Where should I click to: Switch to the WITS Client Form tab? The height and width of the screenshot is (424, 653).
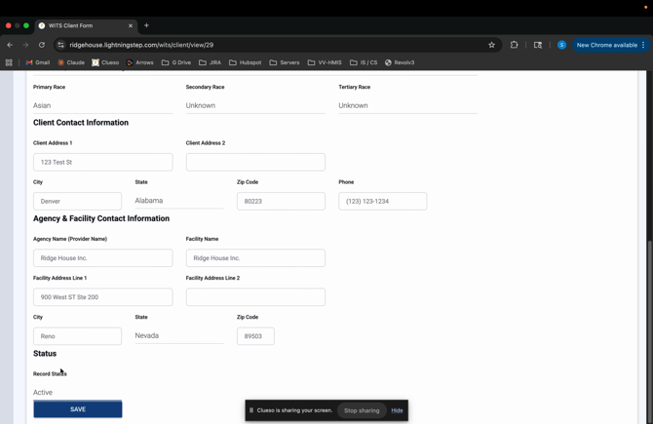pos(83,25)
